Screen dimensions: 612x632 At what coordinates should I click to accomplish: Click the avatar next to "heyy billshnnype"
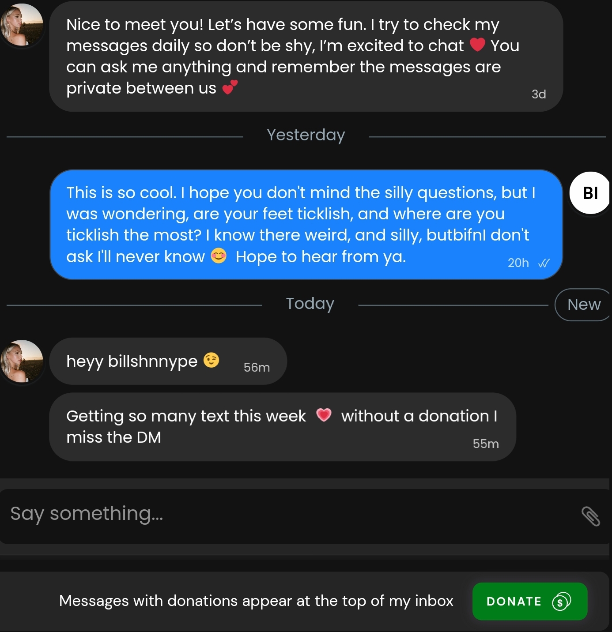(22, 361)
